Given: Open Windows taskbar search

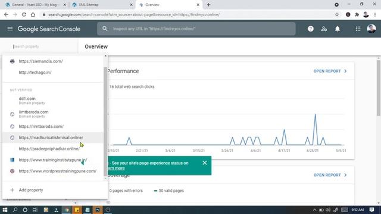Looking at the screenshot, I should (x=15, y=210).
